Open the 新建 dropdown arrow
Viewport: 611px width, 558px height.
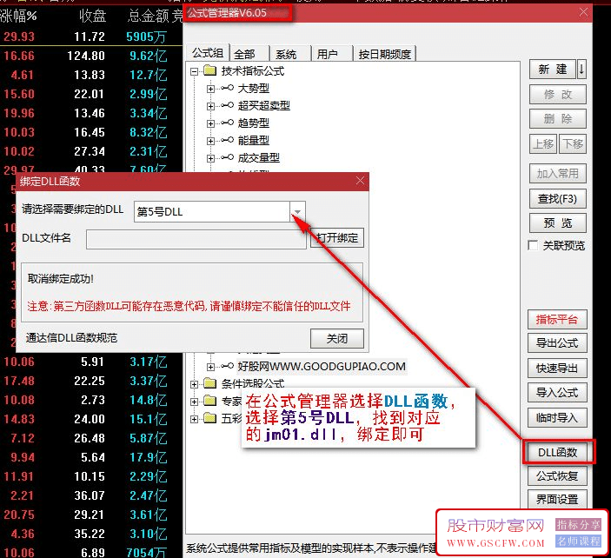[x=581, y=70]
